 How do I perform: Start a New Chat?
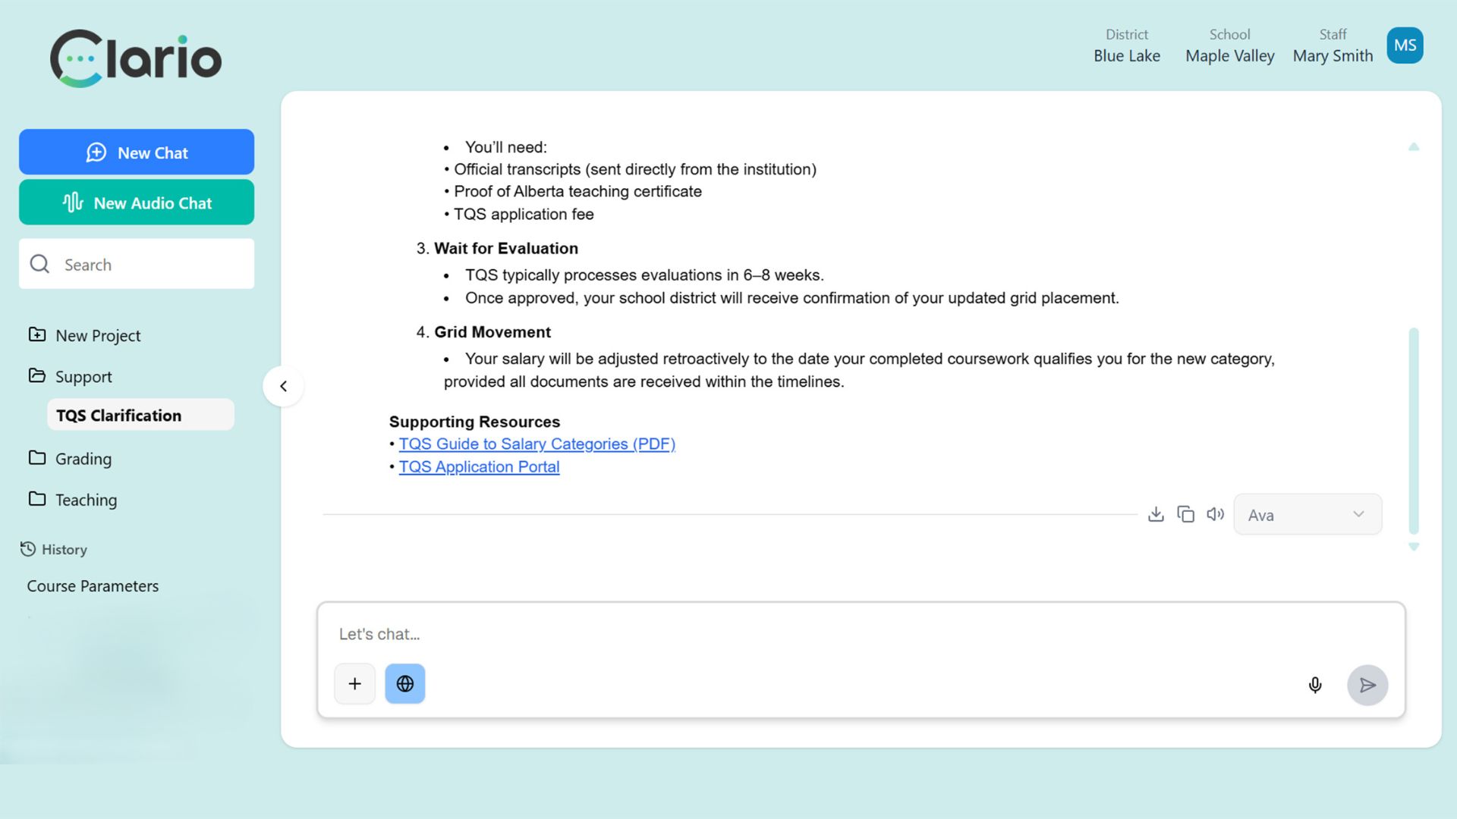137,152
